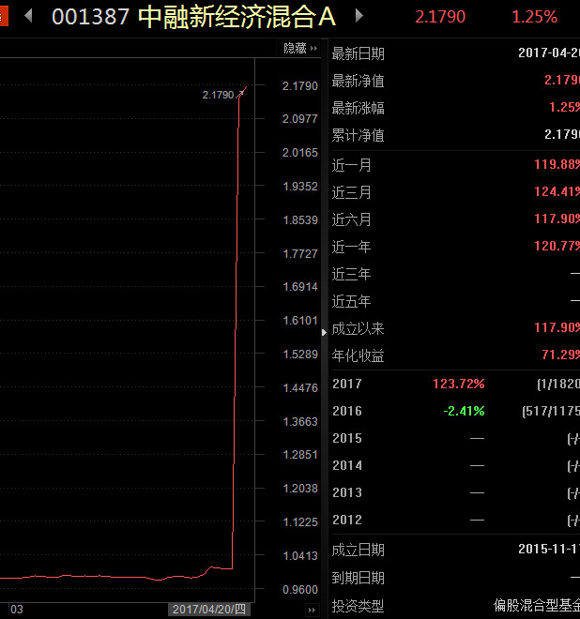
Task: Click the 0.9600 value on price axis
Action: 300,589
